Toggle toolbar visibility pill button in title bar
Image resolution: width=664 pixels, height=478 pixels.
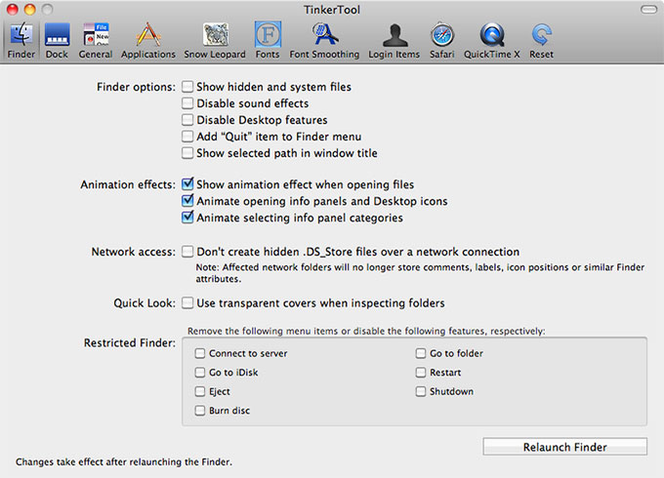[648, 10]
